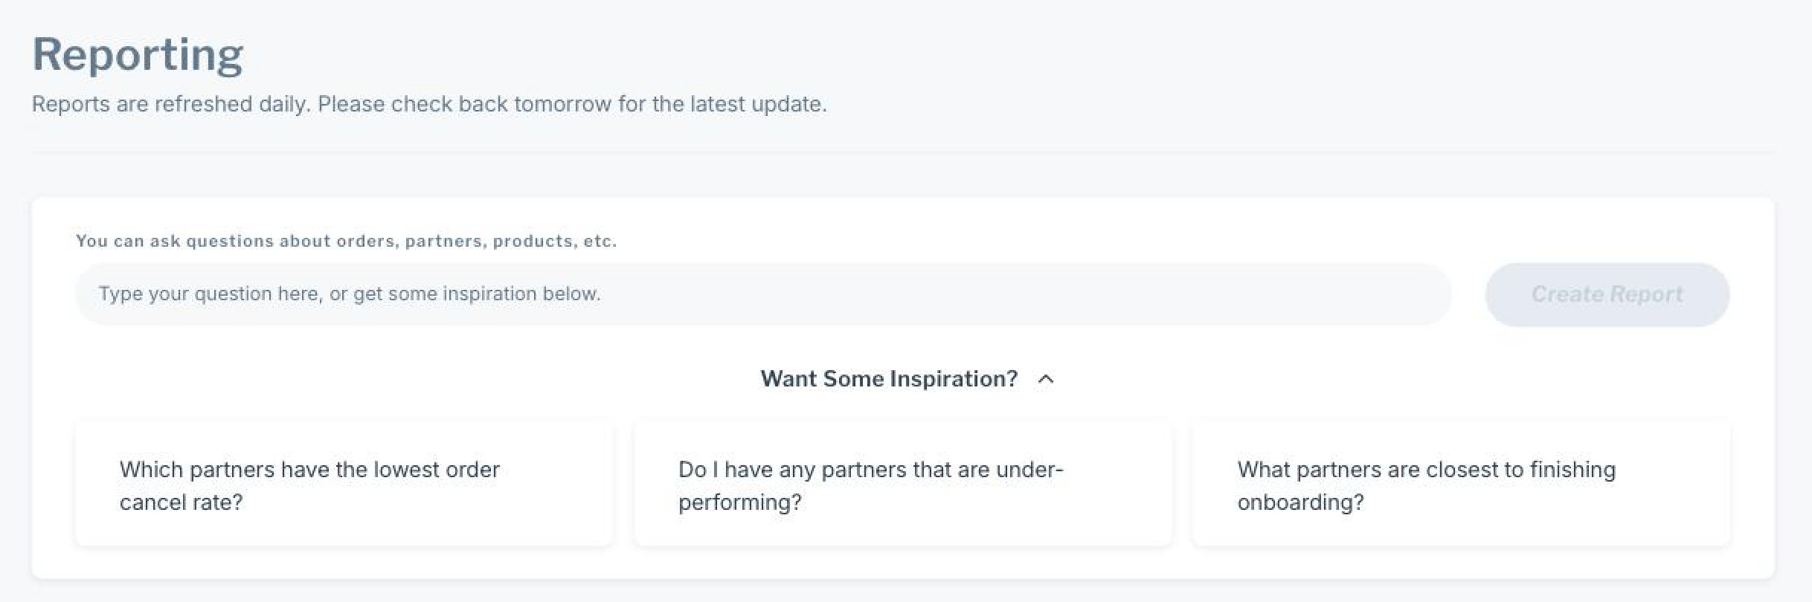
Task: Pick "What partners are closest to finishing onboarding?"
Action: pos(1461,485)
